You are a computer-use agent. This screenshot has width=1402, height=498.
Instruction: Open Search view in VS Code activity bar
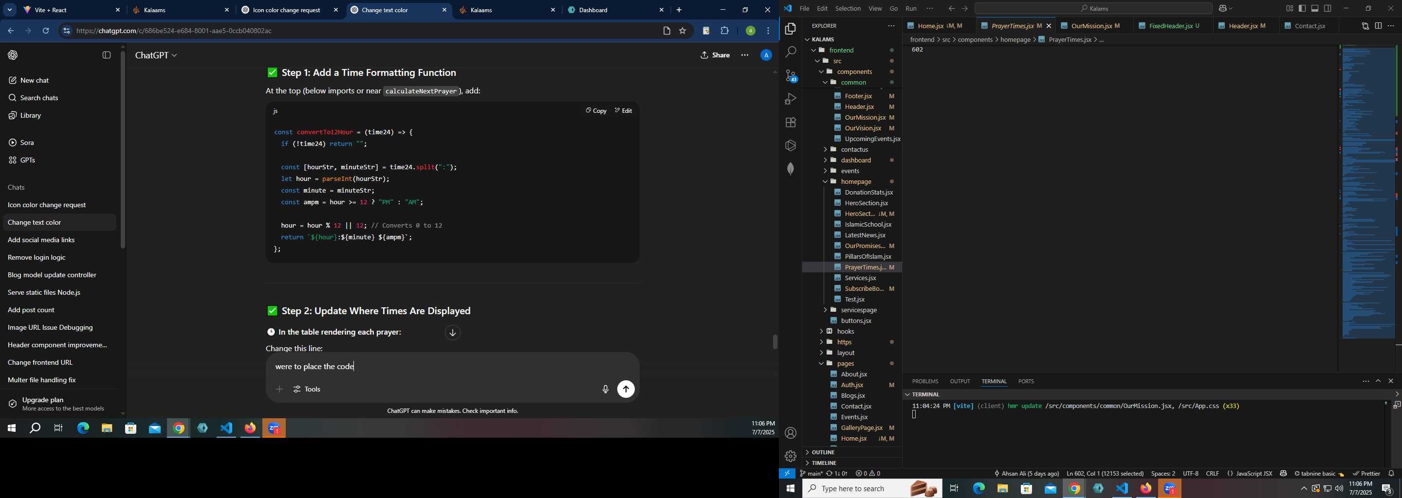point(790,52)
